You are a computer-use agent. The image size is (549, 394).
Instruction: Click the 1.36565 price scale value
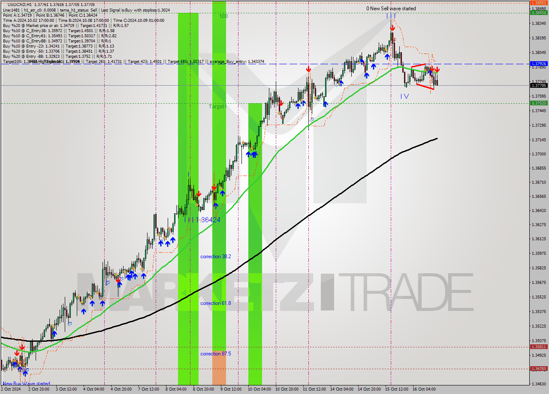tap(539, 196)
